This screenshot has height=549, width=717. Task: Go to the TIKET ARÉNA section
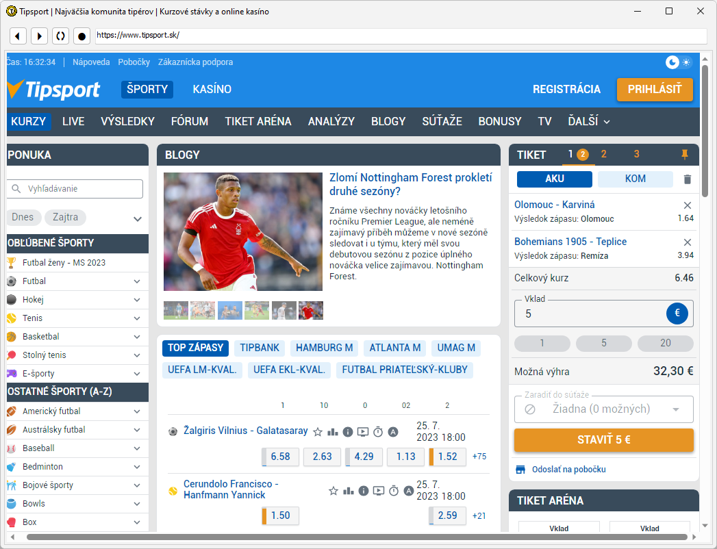[x=258, y=122]
